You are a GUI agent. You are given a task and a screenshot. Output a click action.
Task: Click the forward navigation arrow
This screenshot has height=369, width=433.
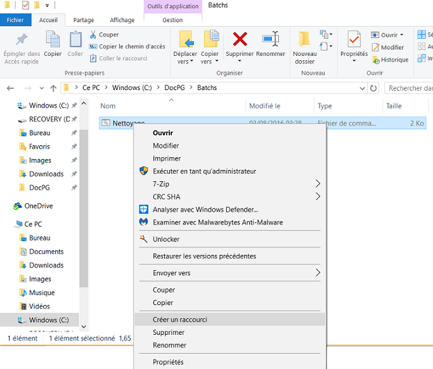click(28, 88)
